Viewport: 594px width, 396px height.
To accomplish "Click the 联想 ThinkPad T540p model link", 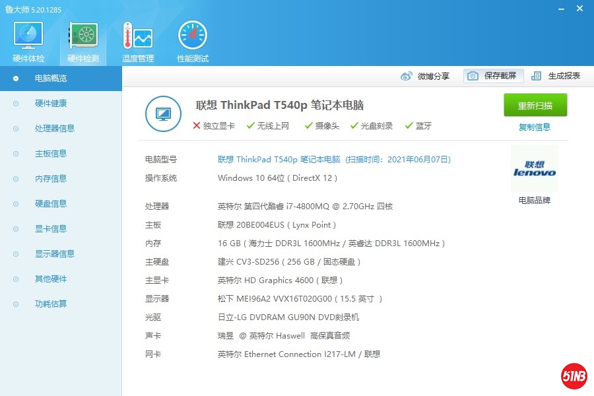I will pos(279,160).
